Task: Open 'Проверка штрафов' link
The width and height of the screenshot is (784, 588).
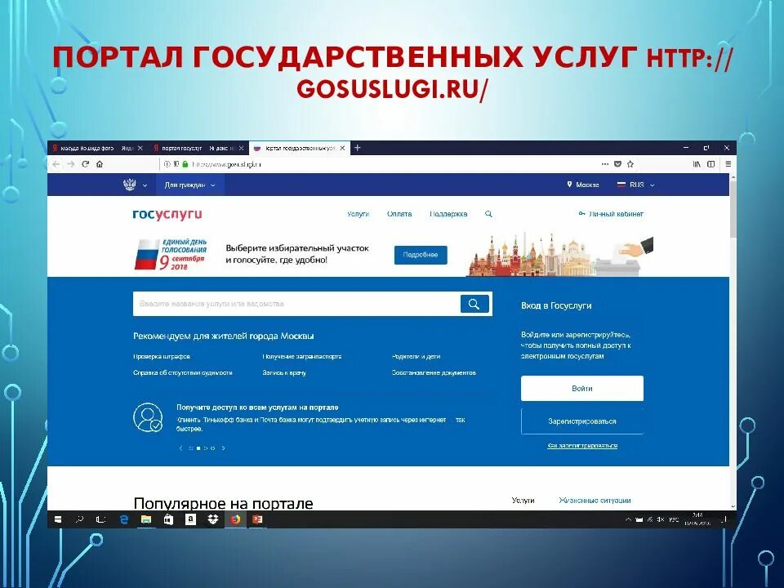Action: [162, 357]
